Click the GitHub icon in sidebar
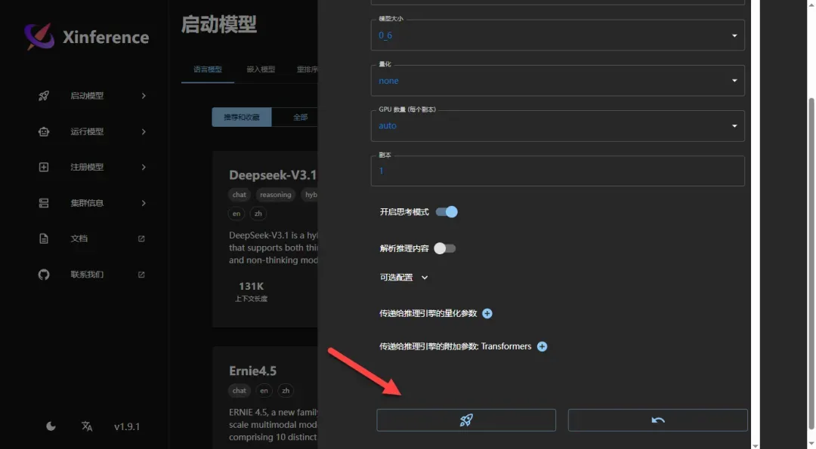The width and height of the screenshot is (816, 449). (x=44, y=275)
